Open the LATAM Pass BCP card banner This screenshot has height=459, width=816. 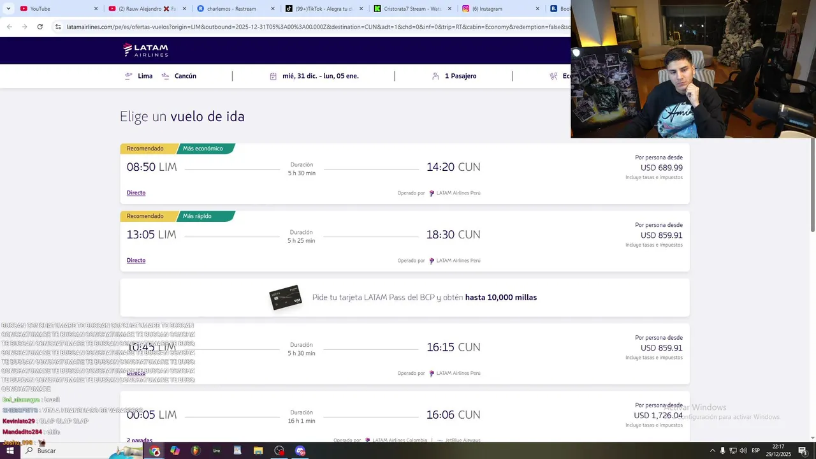tap(405, 297)
